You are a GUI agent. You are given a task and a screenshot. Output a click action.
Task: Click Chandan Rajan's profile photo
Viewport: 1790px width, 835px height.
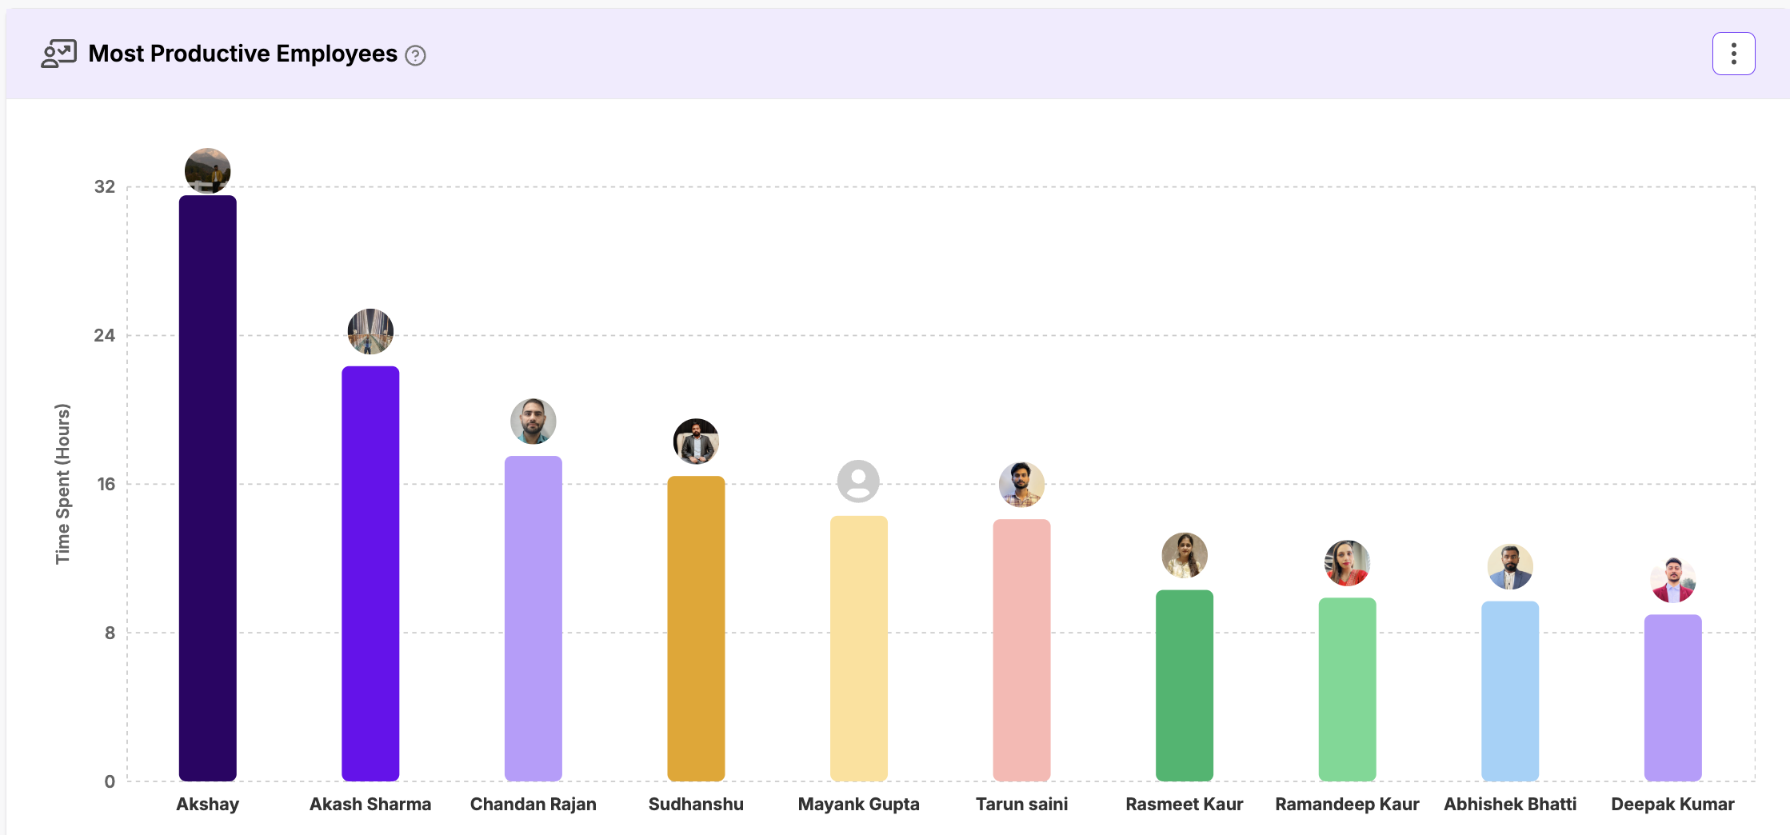tap(533, 421)
